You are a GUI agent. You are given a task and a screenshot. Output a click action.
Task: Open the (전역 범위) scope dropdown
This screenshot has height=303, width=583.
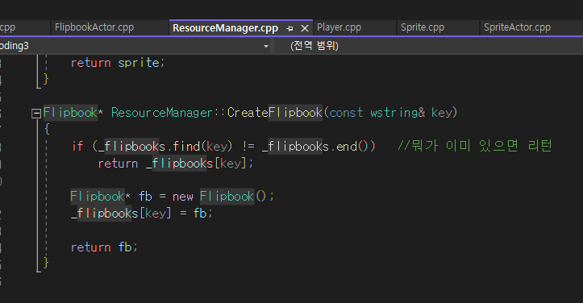pos(427,46)
